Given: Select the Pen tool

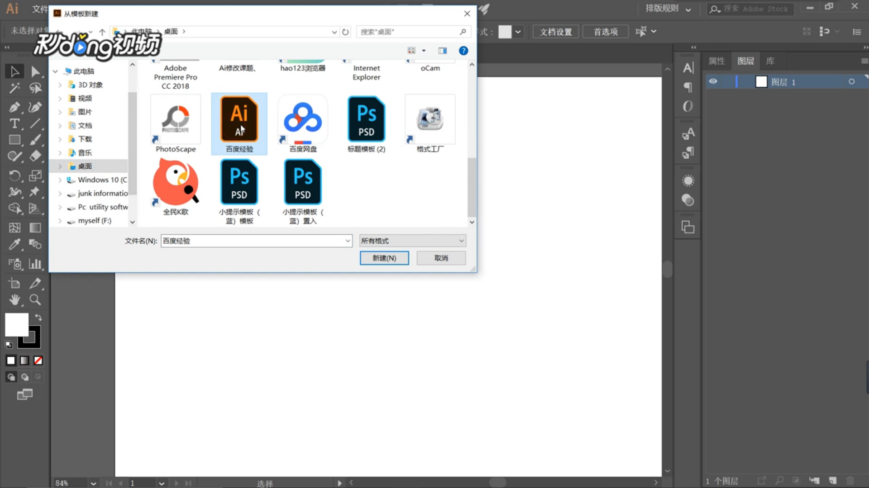Looking at the screenshot, I should (x=14, y=107).
